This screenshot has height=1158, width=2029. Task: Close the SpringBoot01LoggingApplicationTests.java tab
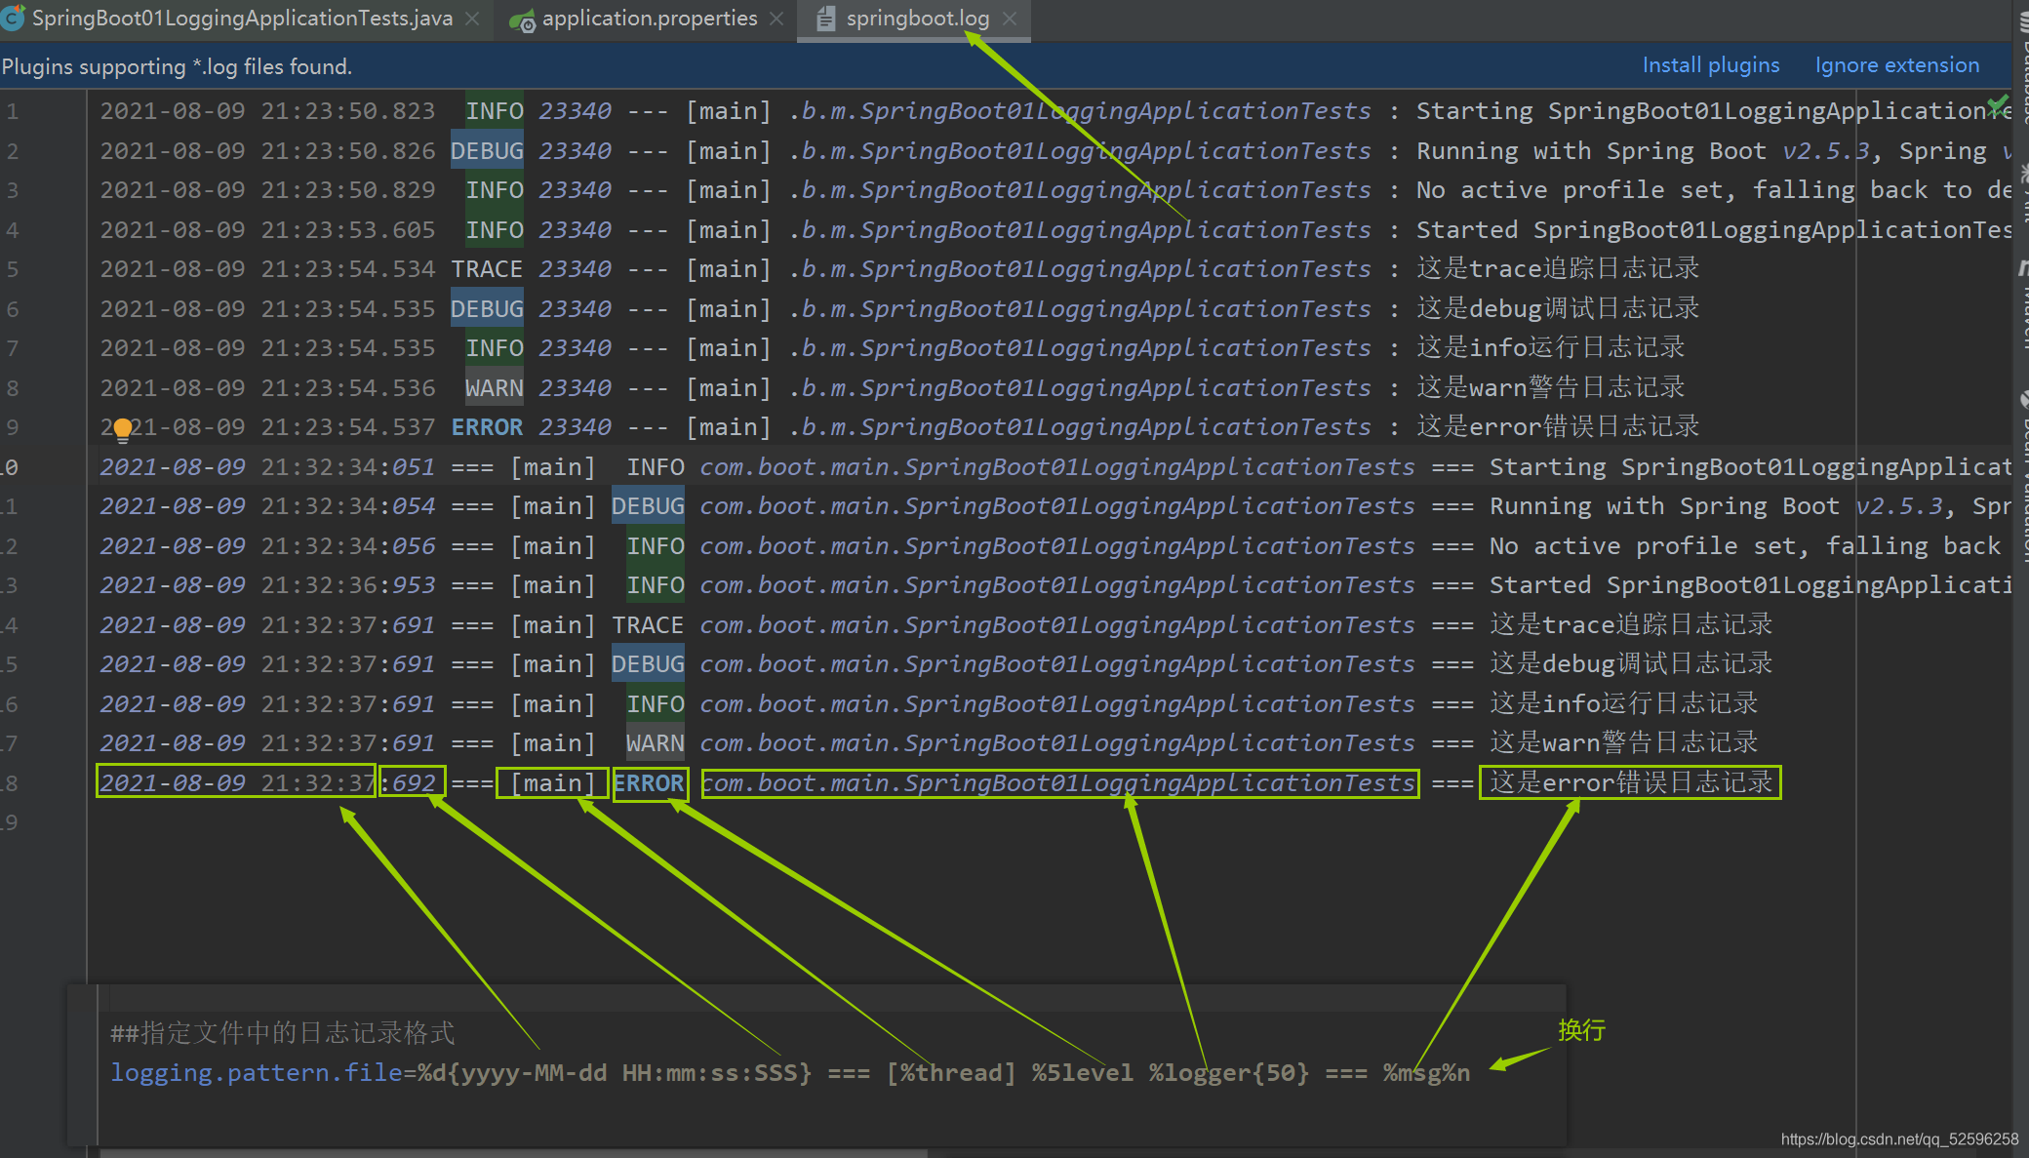[472, 19]
